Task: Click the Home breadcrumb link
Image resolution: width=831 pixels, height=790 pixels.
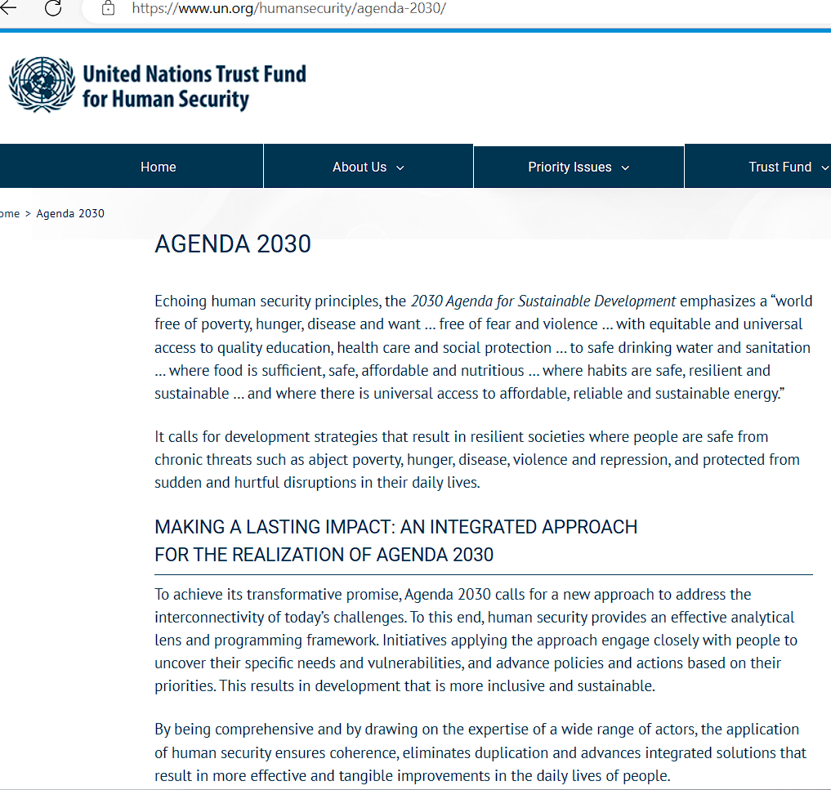Action: point(10,213)
